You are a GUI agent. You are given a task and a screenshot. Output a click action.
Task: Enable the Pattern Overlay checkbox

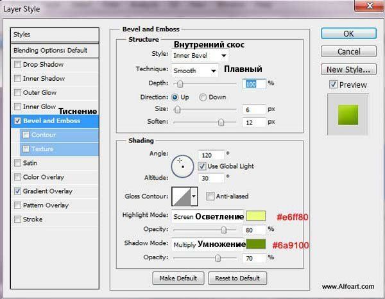point(17,205)
